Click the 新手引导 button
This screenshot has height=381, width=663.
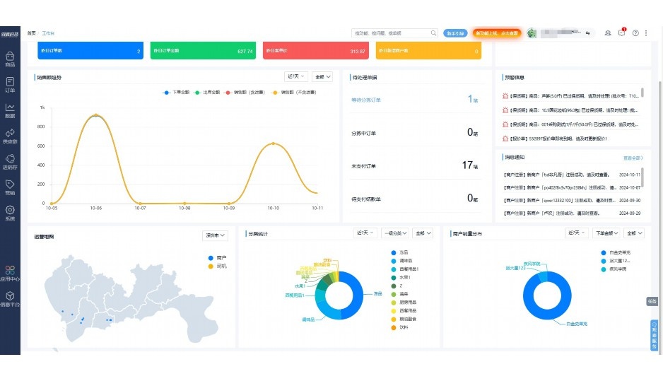(x=455, y=33)
